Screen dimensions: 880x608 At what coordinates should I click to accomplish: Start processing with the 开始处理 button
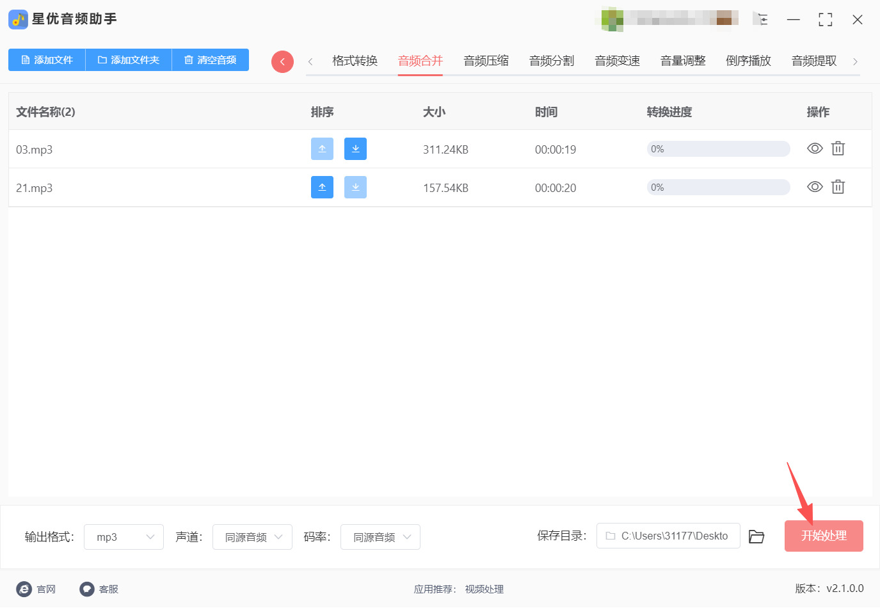tap(824, 536)
